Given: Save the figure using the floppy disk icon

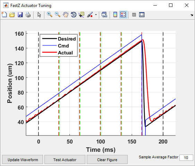Looking at the screenshot, I should (x=20, y=15).
